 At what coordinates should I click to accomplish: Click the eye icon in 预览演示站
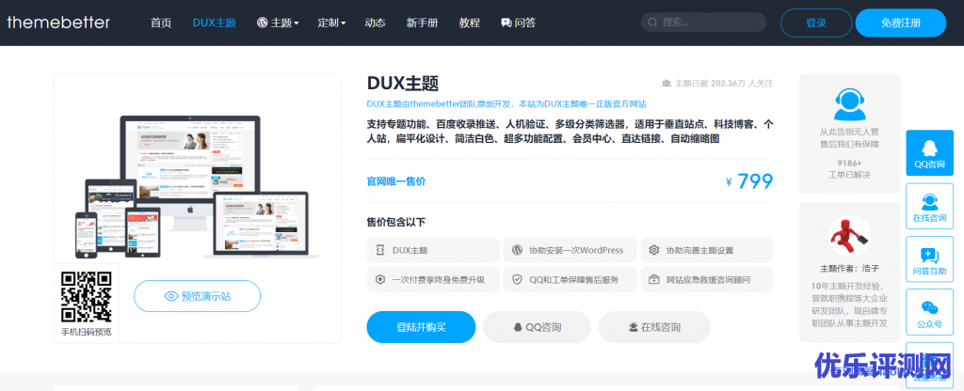[x=171, y=296]
